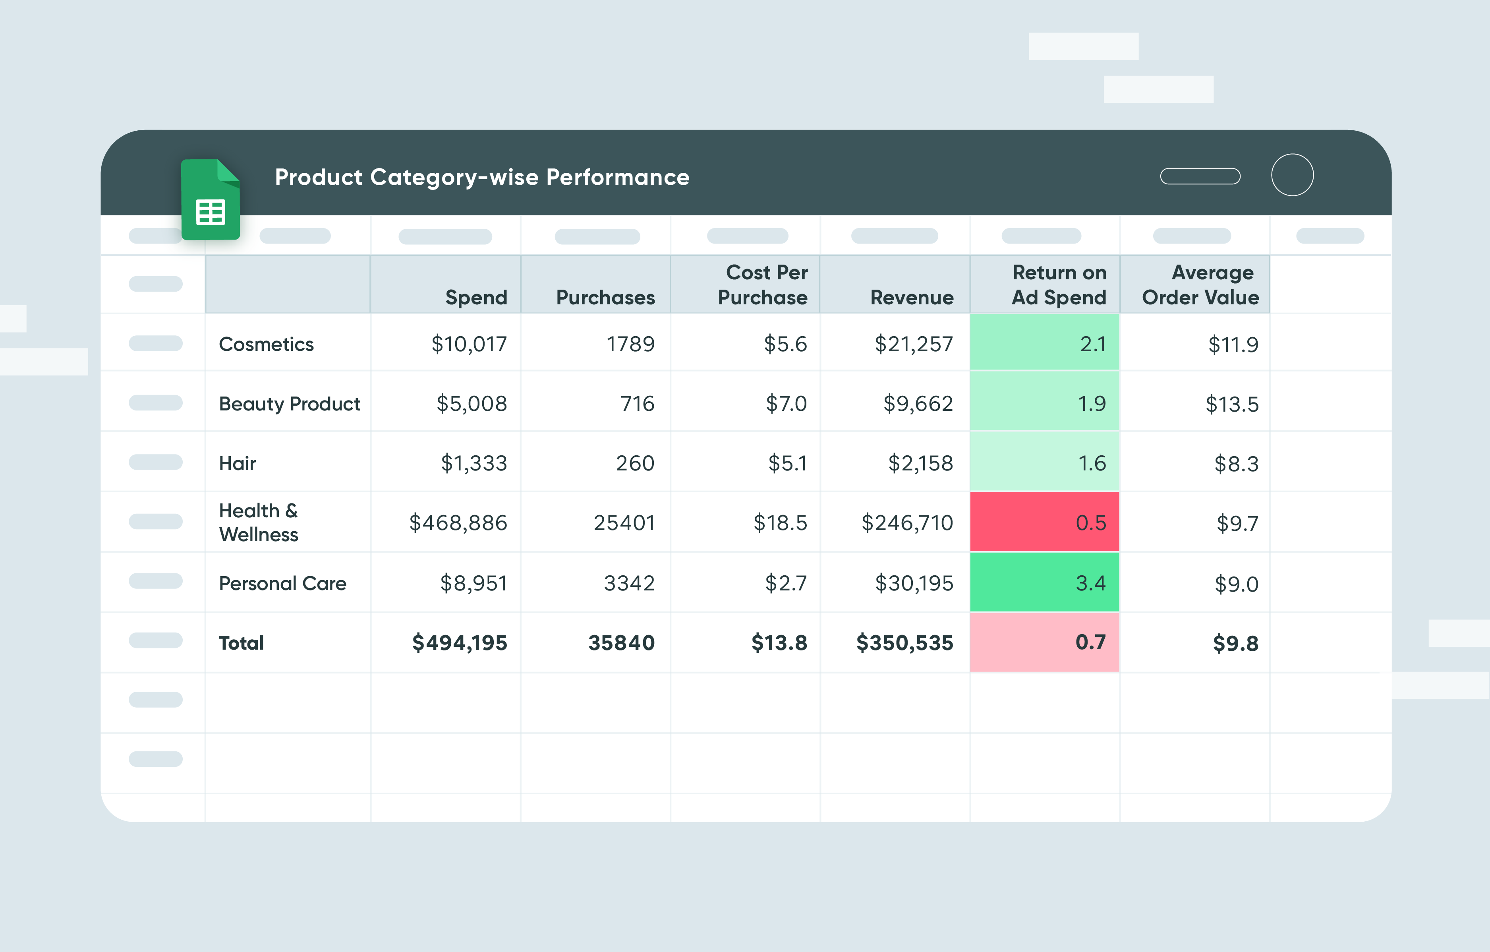Select the Revenue column header

[912, 297]
